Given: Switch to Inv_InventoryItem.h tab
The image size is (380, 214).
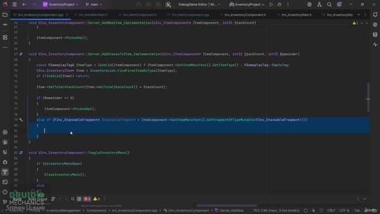Looking at the screenshot, I should [x=296, y=15].
